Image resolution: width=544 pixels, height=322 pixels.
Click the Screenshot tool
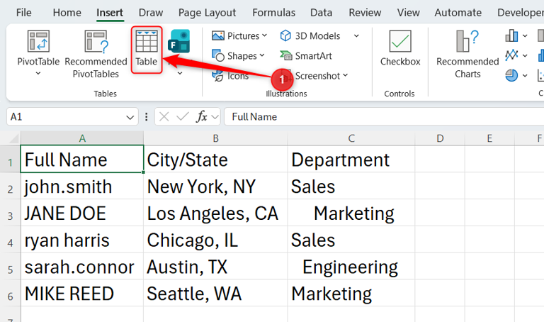(314, 76)
